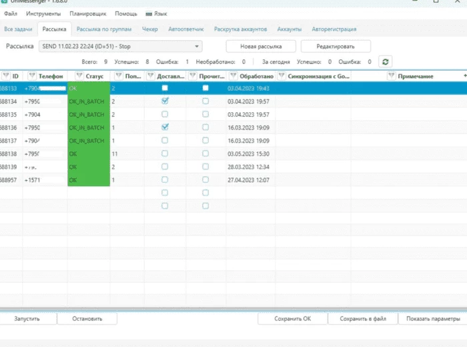Toggle read checkbox in row 588957
The width and height of the screenshot is (467, 347).
click(x=205, y=180)
